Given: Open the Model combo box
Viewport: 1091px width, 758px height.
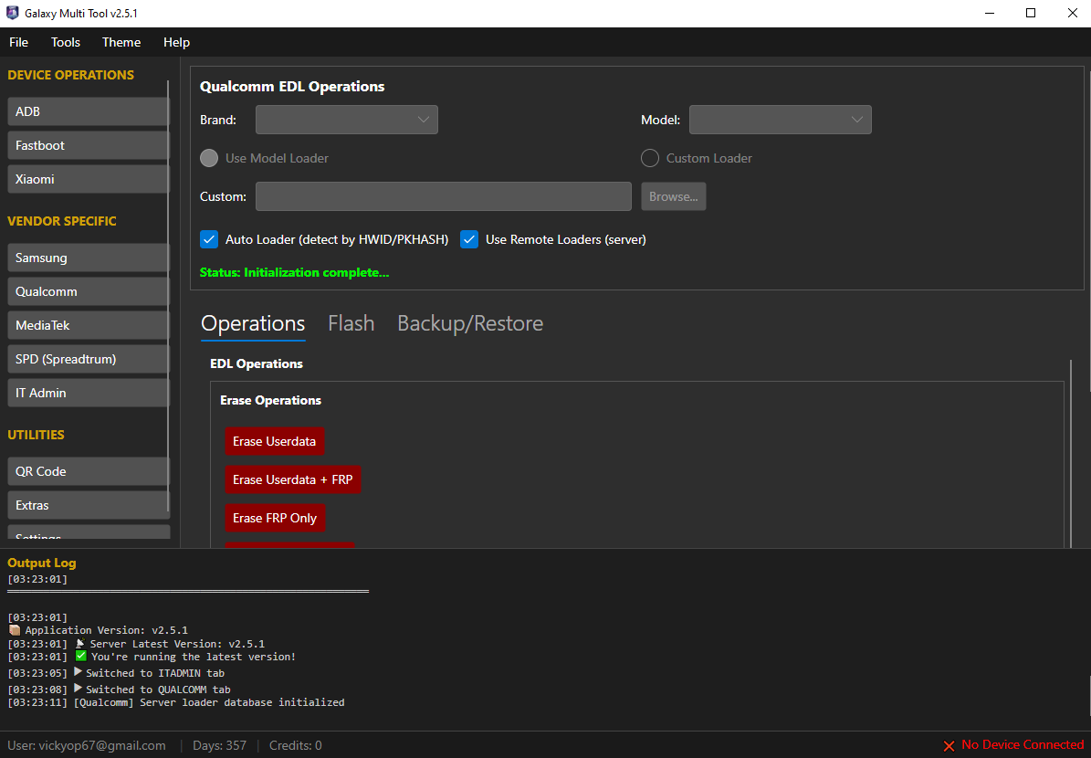Looking at the screenshot, I should click(781, 120).
